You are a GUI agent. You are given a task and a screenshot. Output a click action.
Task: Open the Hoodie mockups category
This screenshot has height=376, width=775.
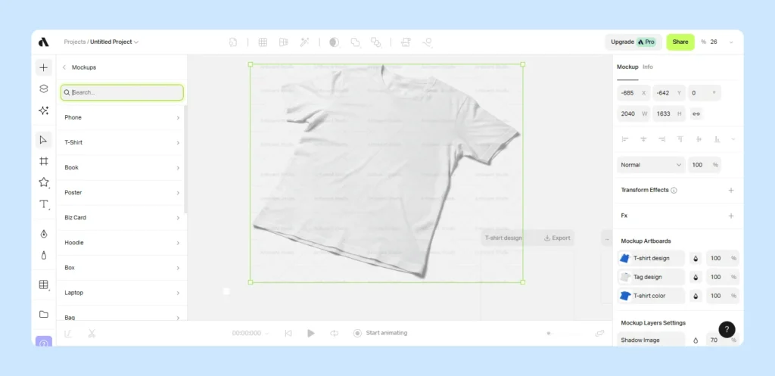(122, 243)
